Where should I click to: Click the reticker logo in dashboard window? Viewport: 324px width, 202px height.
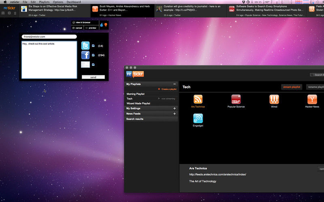coord(135,74)
